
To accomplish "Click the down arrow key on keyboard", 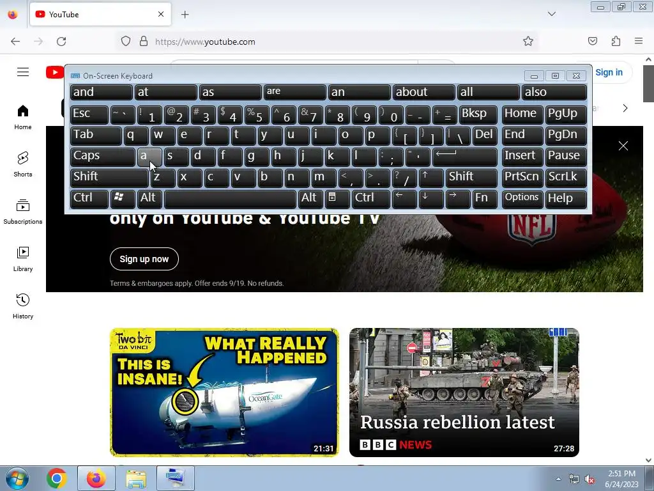I will click(x=431, y=198).
